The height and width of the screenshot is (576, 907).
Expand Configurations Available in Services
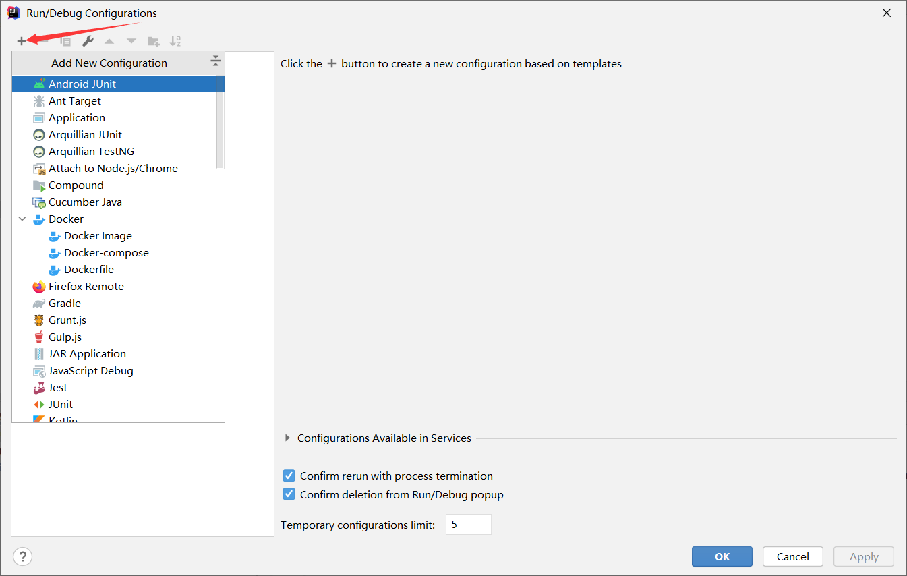click(289, 438)
